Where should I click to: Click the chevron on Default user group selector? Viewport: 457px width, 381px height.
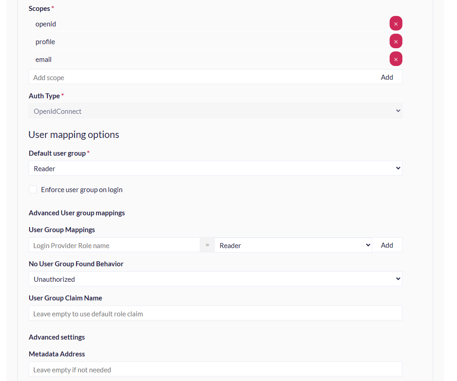tap(398, 168)
